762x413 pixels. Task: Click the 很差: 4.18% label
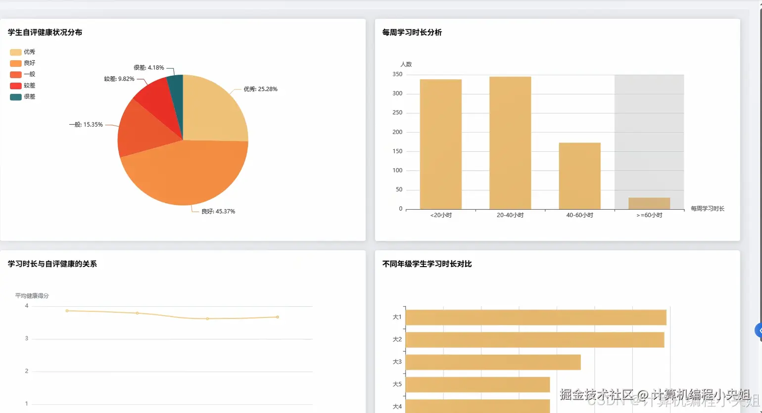point(149,68)
